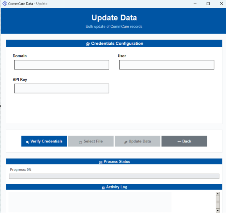The image size is (226, 213).
Task: Click the 'Progress: 0%' label
Action: pyautogui.click(x=21, y=170)
